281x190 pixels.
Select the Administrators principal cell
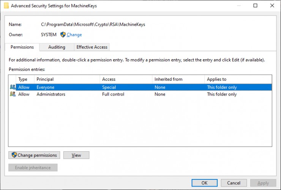[x=51, y=94]
